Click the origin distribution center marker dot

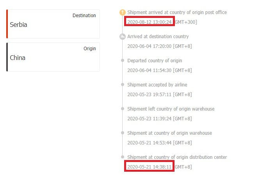click(123, 157)
